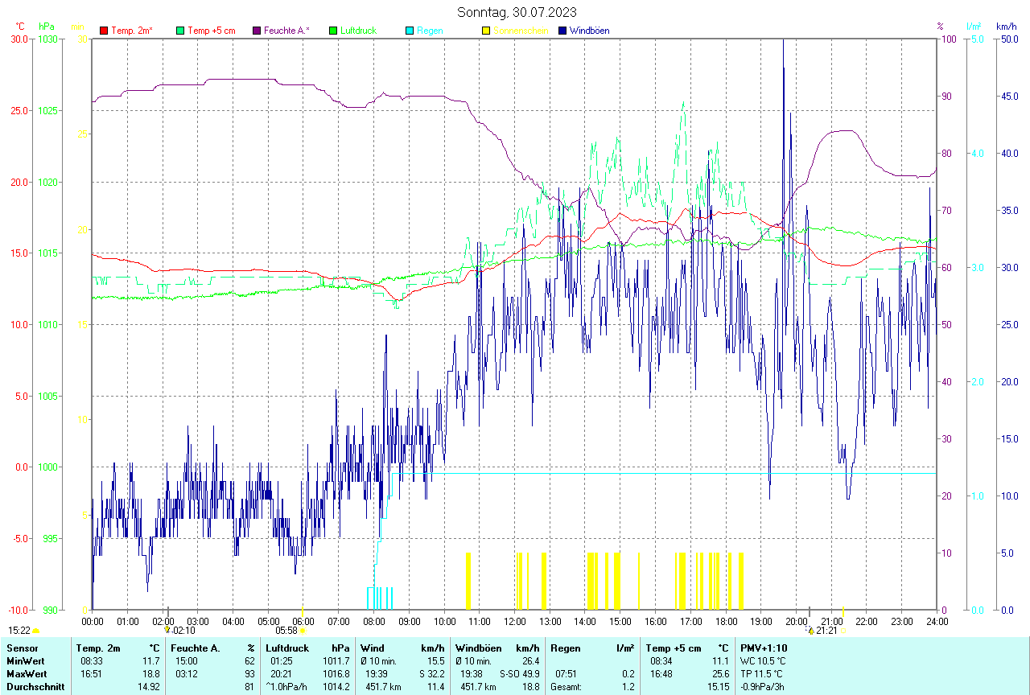Click the max wind value 'S 32.2'

tap(432, 673)
